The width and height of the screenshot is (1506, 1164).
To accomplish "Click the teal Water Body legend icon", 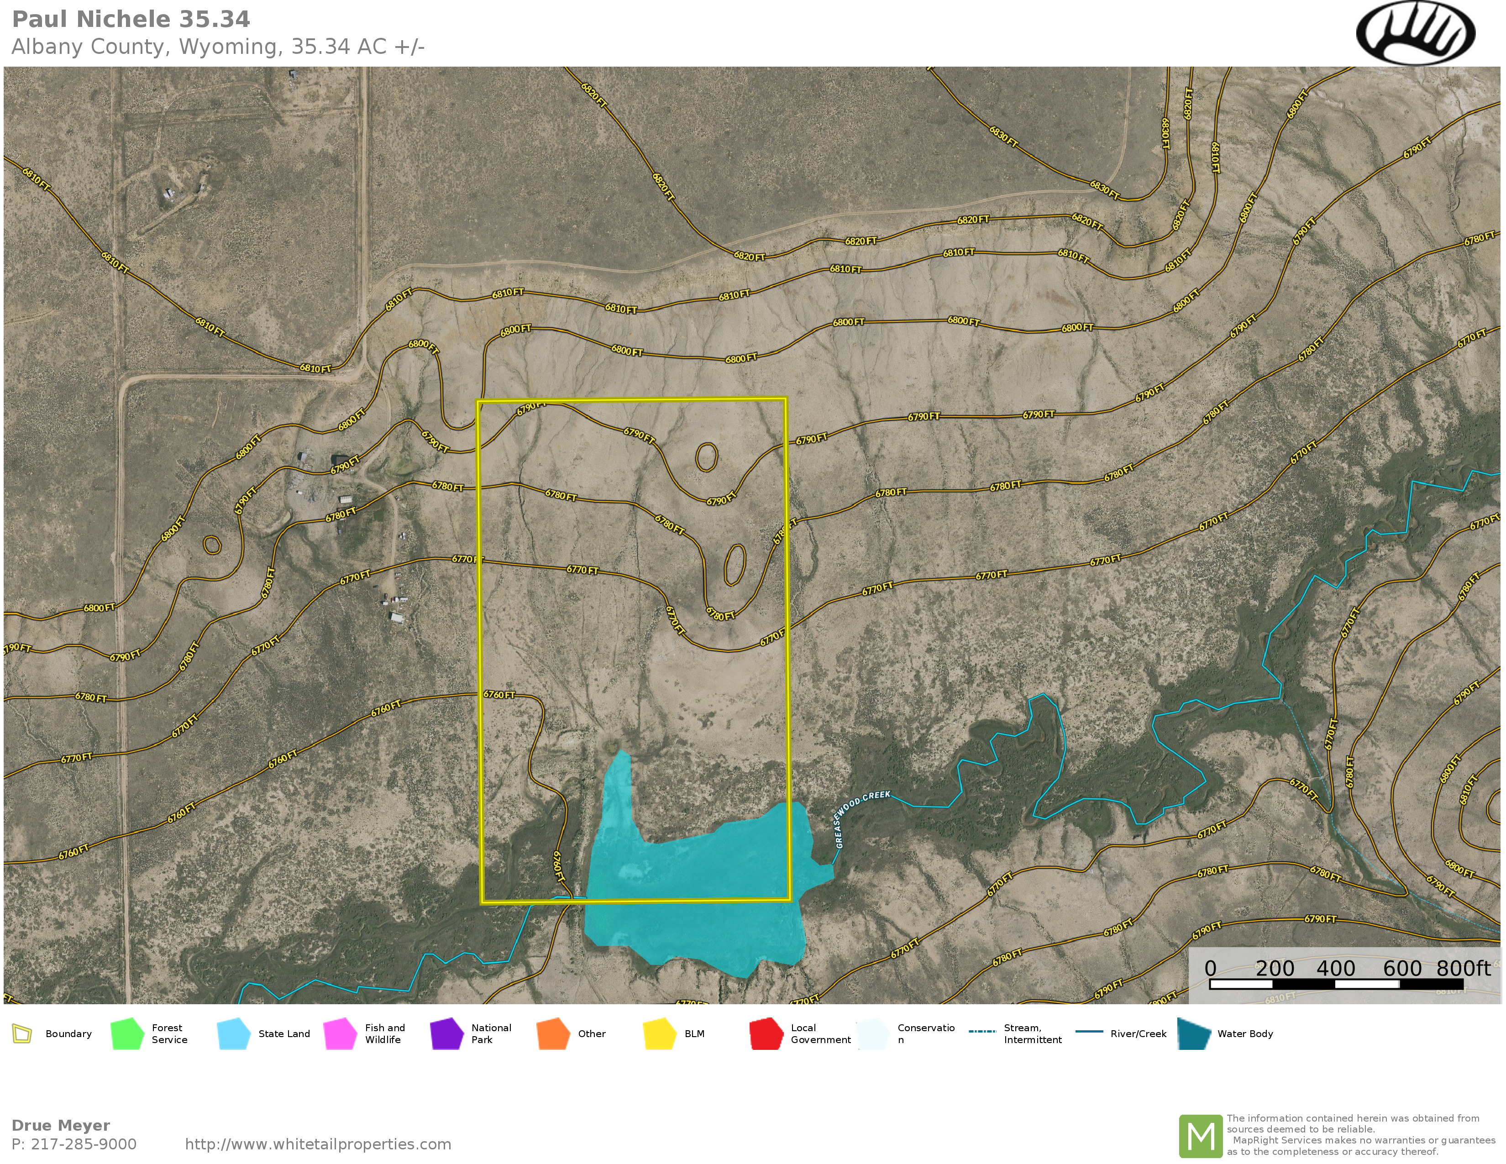I will point(1194,1033).
